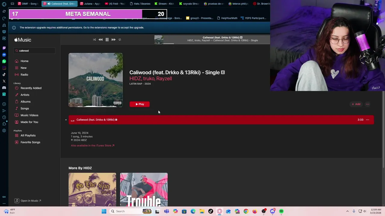This screenshot has width=385, height=216.
Task: Open album more options next to Add
Action: tap(368, 104)
